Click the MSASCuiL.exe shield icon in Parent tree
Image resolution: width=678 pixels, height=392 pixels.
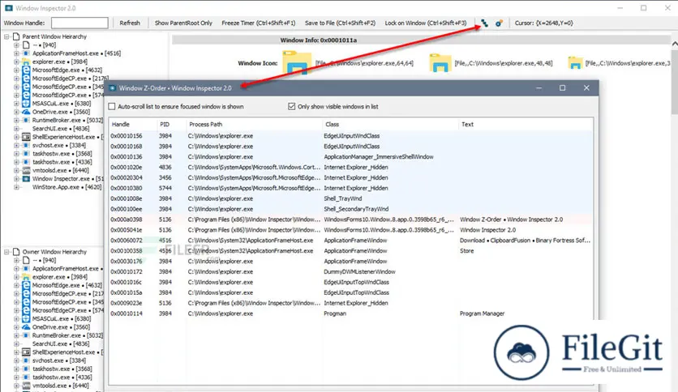26,104
